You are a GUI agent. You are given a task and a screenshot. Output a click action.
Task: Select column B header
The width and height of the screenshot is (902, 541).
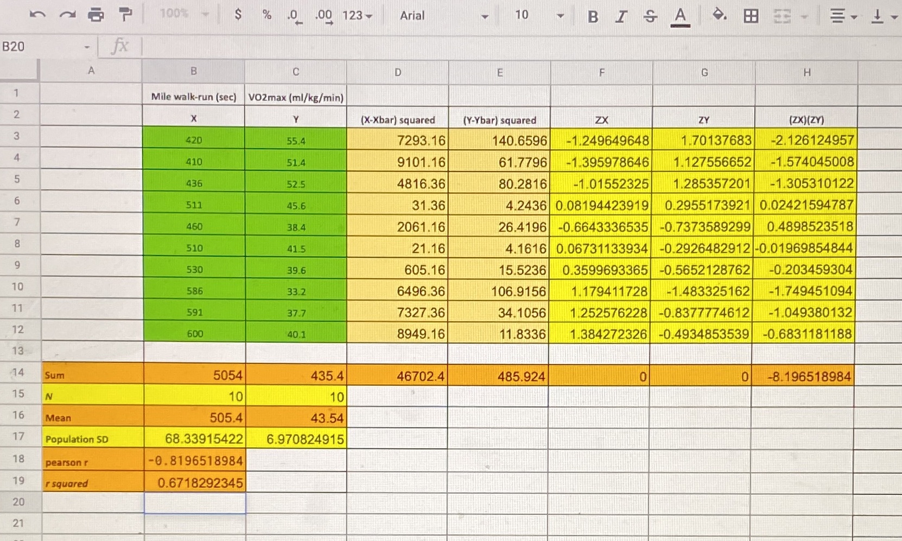tap(193, 71)
